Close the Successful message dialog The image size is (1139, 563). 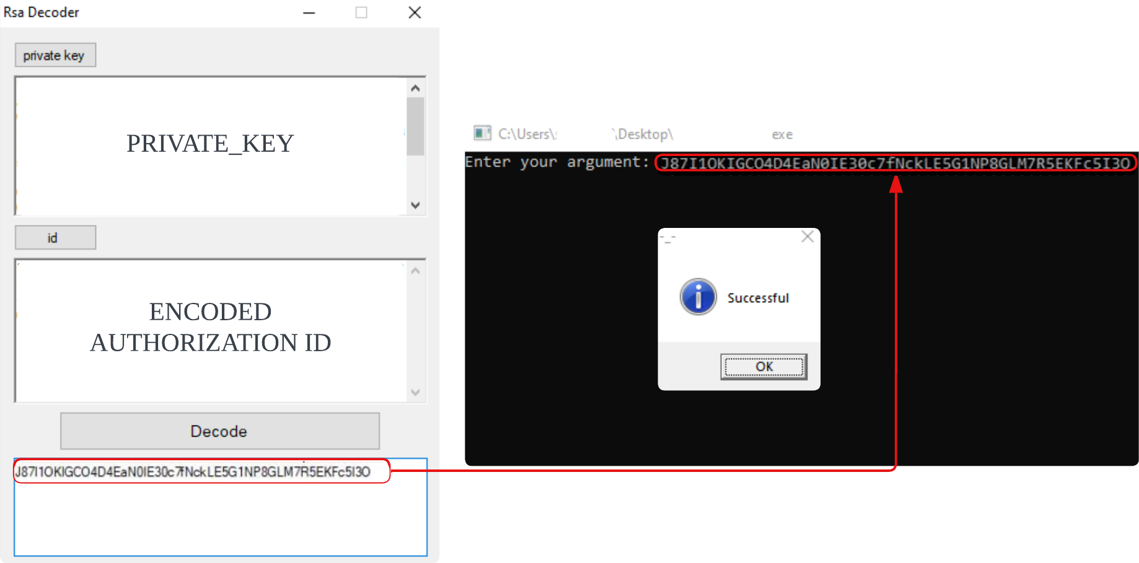click(x=807, y=237)
